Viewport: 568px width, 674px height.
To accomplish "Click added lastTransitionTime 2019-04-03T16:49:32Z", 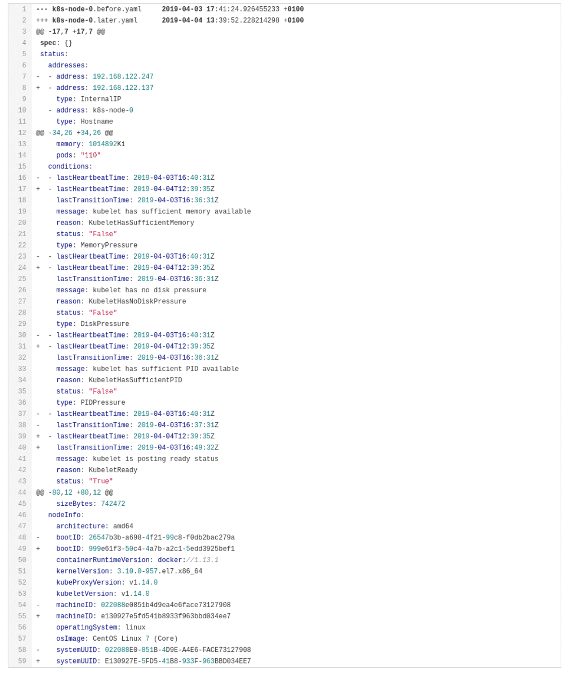I will coord(178,448).
